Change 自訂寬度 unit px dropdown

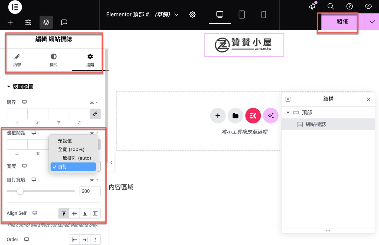coord(94,180)
